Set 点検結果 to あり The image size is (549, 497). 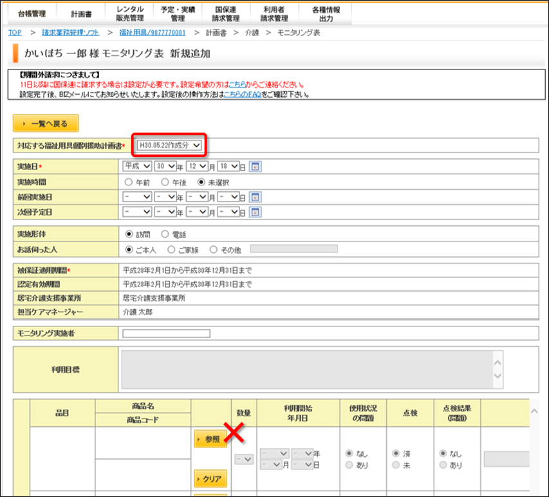click(x=443, y=465)
